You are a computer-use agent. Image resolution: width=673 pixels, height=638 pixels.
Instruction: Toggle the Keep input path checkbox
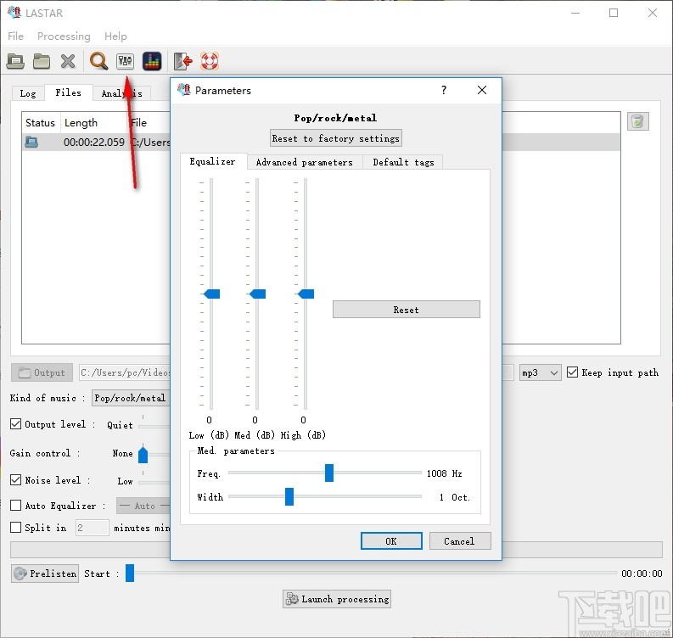click(572, 372)
